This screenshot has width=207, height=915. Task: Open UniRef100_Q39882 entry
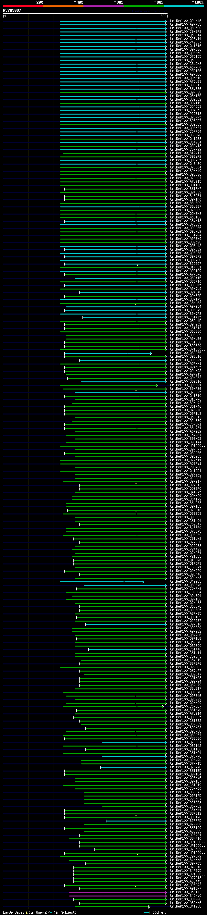(x=185, y=99)
